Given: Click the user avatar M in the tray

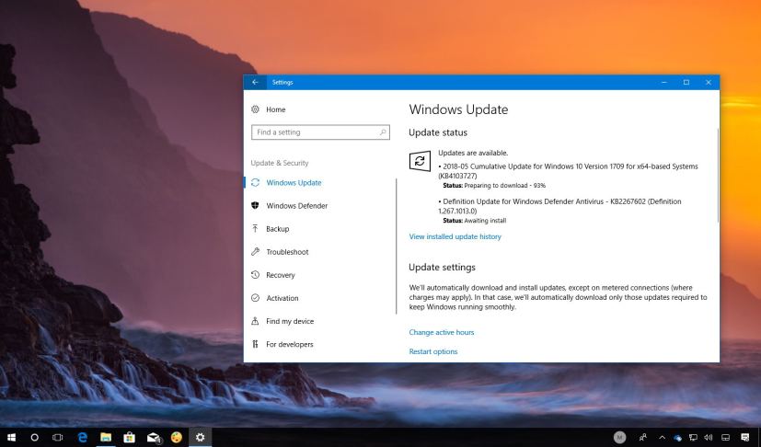Looking at the screenshot, I should [x=620, y=437].
